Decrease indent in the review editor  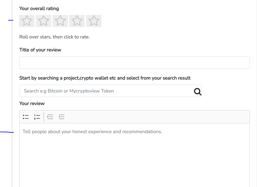click(62, 117)
